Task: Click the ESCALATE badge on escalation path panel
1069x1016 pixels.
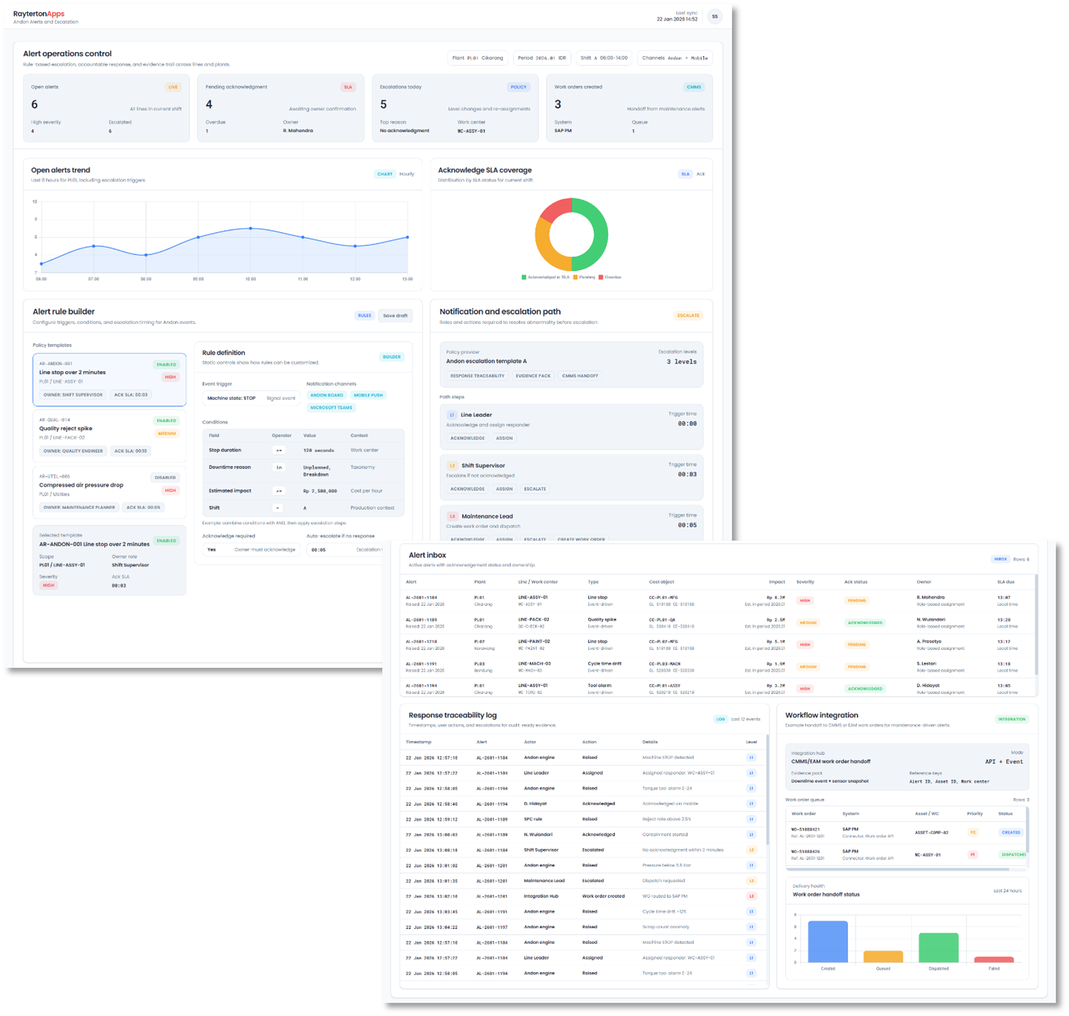Action: point(689,315)
